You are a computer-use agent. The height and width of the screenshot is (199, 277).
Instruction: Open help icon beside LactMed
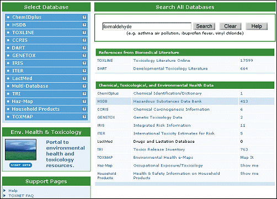pyautogui.click(x=84, y=78)
